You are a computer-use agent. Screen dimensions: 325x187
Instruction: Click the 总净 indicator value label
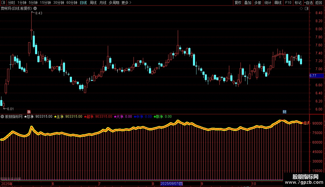click(38, 117)
